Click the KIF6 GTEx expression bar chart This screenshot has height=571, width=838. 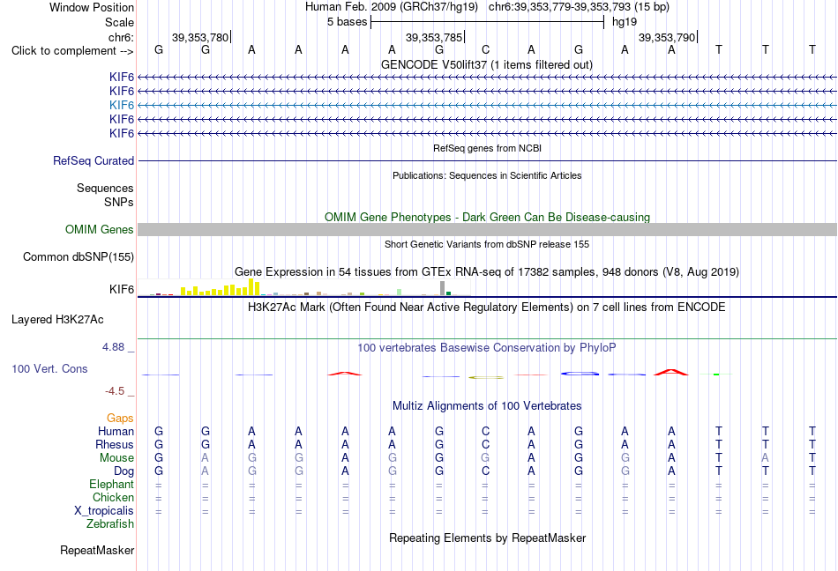303,287
